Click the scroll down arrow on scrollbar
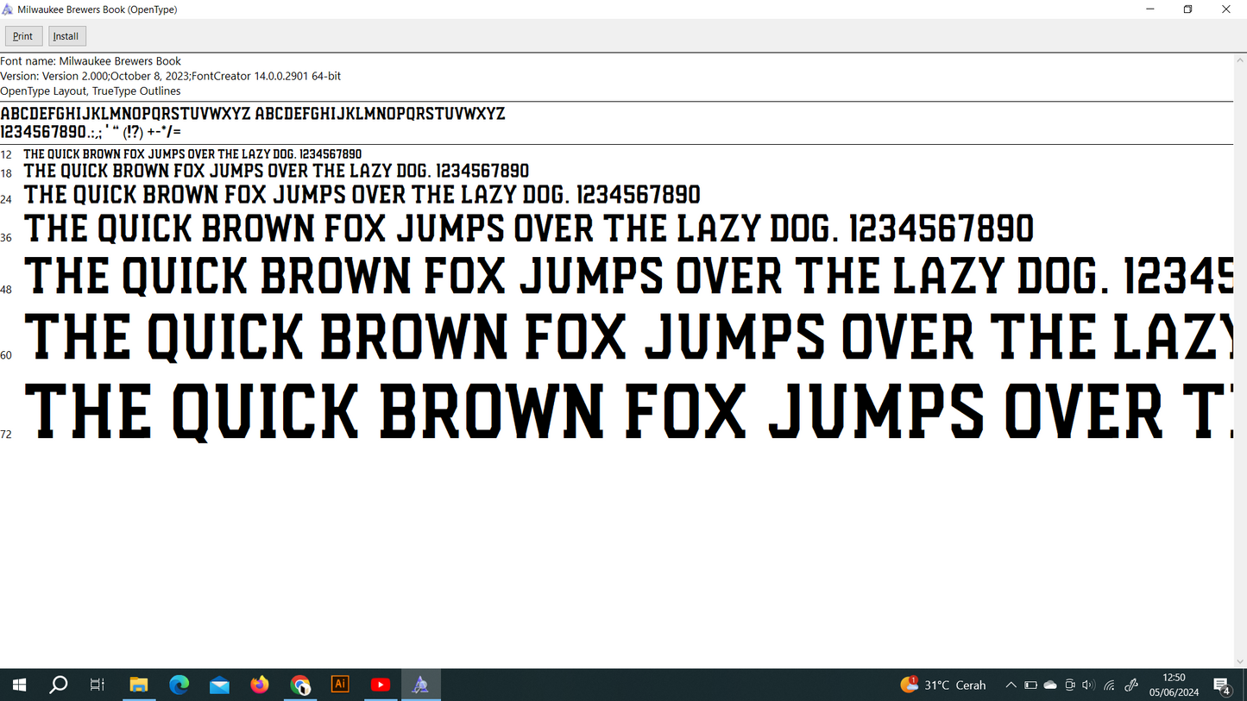Image resolution: width=1247 pixels, height=701 pixels. click(1240, 661)
